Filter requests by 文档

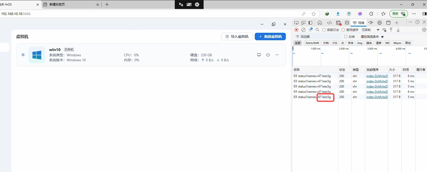[x=326, y=43]
